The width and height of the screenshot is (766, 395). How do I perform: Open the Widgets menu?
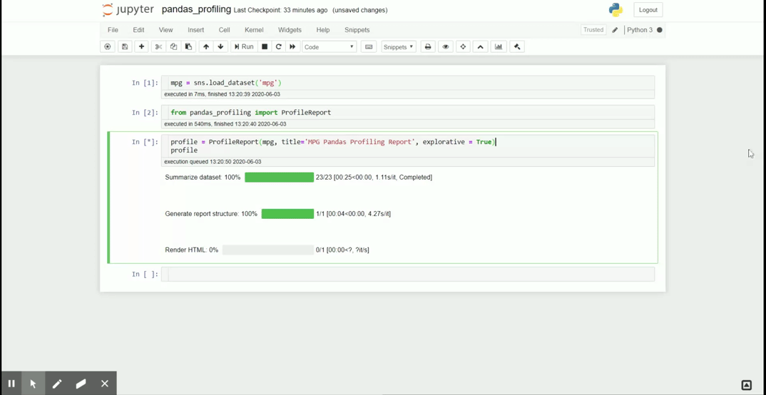tap(290, 30)
